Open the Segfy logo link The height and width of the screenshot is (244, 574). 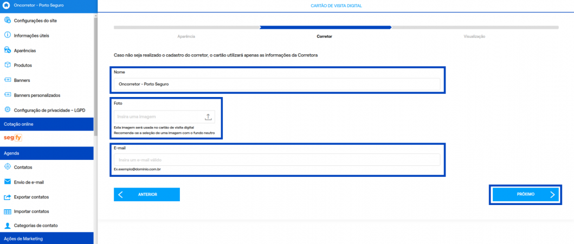pos(13,138)
